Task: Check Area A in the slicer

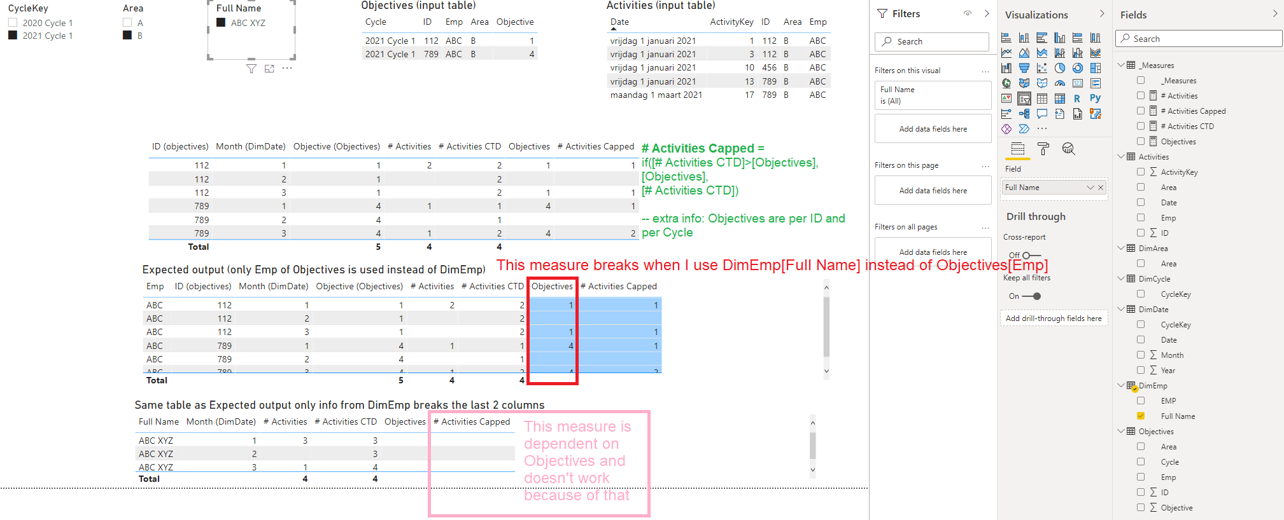Action: coord(127,22)
